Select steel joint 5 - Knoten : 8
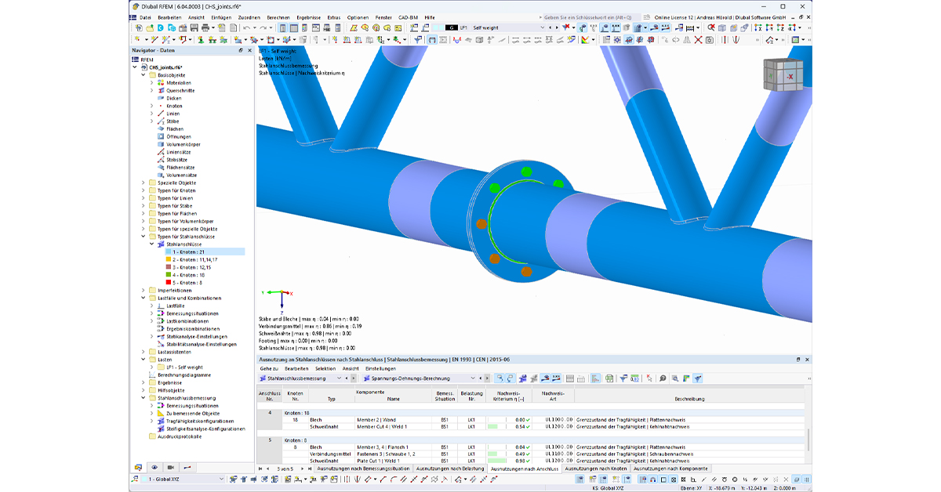 [x=183, y=282]
